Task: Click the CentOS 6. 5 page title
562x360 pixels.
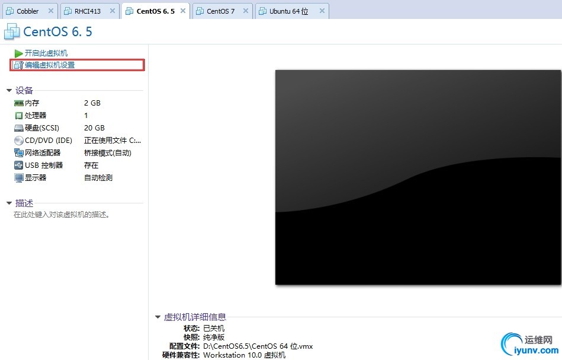Action: coord(57,31)
